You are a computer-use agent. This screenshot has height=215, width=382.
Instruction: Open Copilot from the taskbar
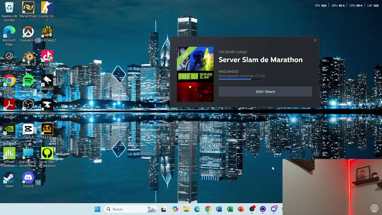[x=175, y=209]
